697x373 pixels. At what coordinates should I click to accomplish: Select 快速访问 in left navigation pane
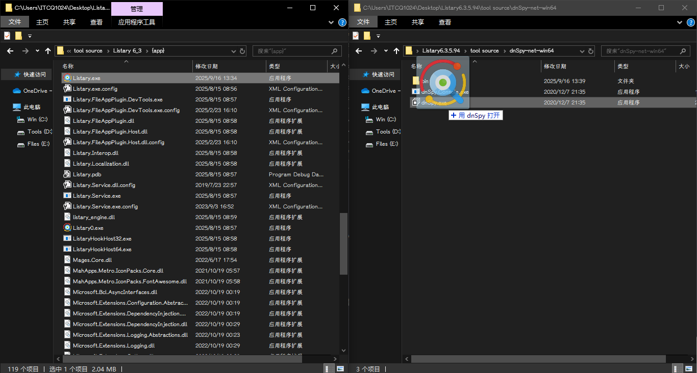[x=30, y=74]
